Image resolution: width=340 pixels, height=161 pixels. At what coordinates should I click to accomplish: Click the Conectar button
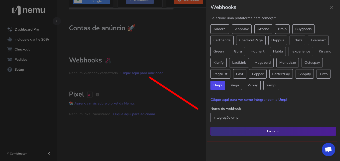[x=273, y=131]
